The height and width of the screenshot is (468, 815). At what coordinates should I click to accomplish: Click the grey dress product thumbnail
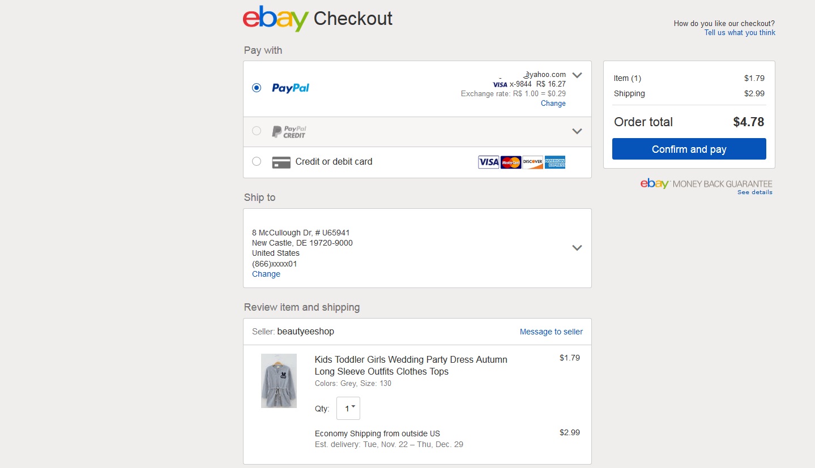tap(279, 381)
